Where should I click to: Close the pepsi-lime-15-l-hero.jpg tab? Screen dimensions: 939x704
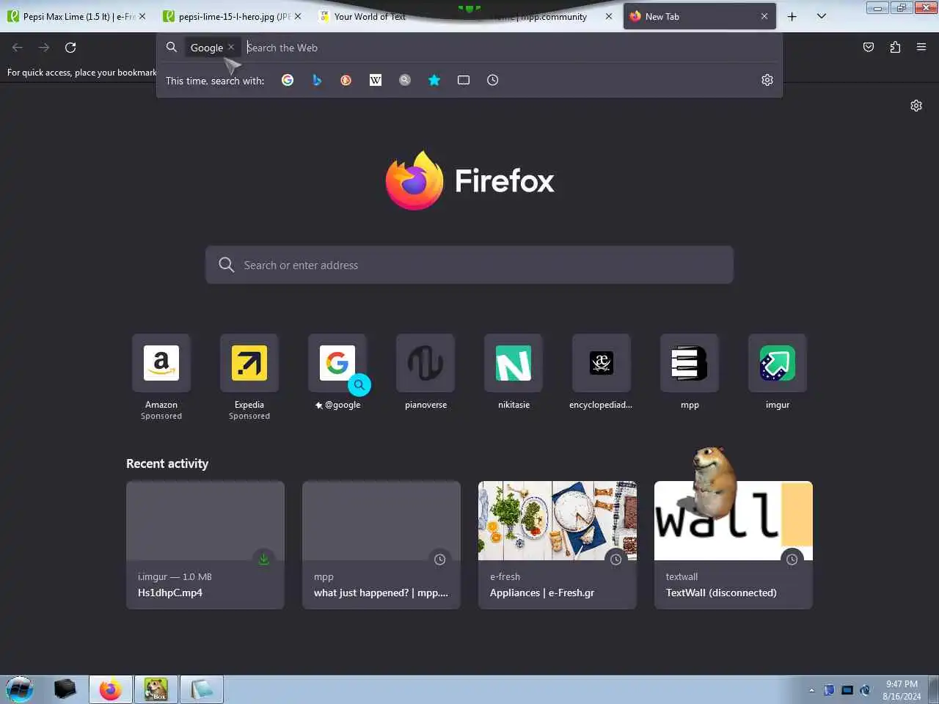[298, 16]
